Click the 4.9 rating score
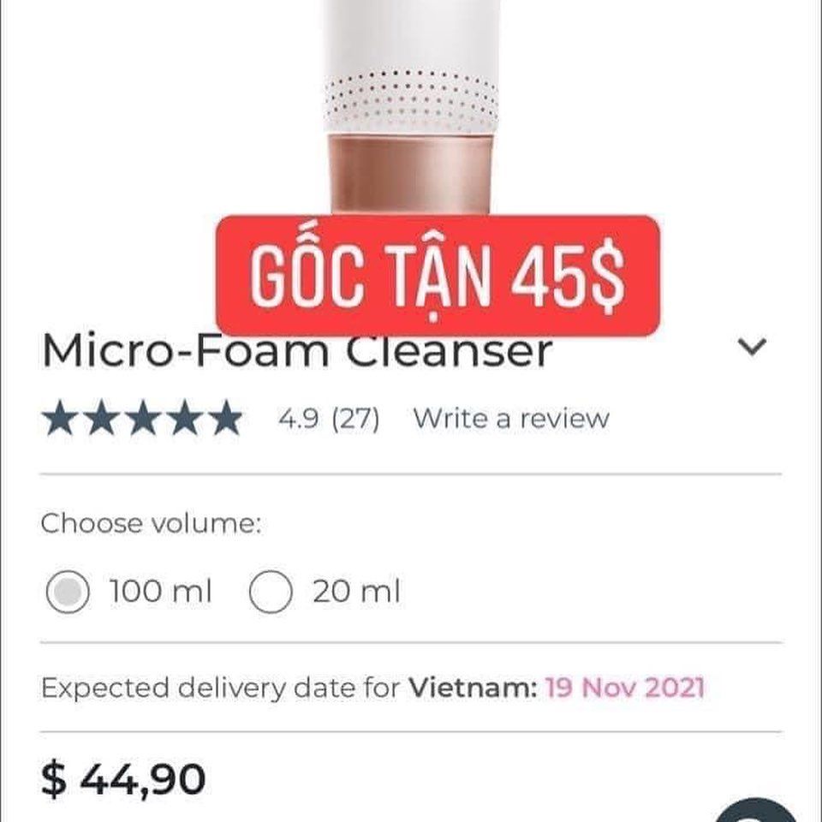Image resolution: width=822 pixels, height=822 pixels. pyautogui.click(x=298, y=419)
